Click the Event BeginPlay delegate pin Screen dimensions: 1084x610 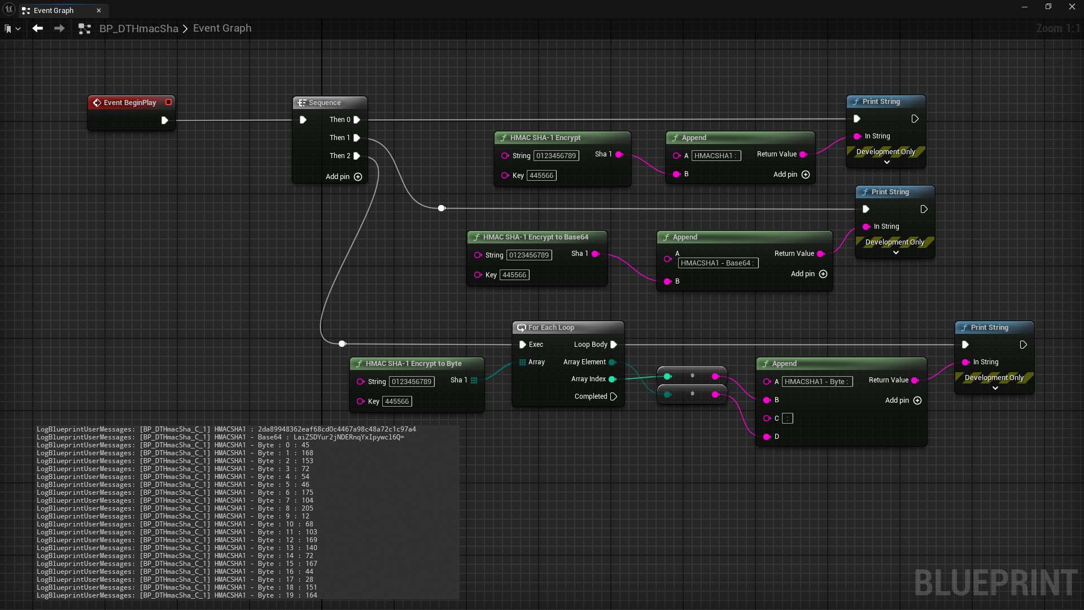pos(168,102)
